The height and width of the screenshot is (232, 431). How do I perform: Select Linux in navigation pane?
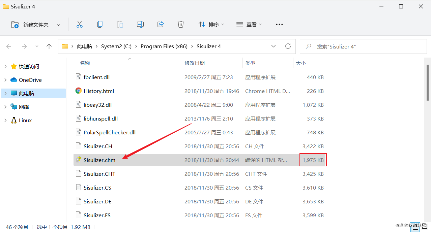click(x=25, y=121)
